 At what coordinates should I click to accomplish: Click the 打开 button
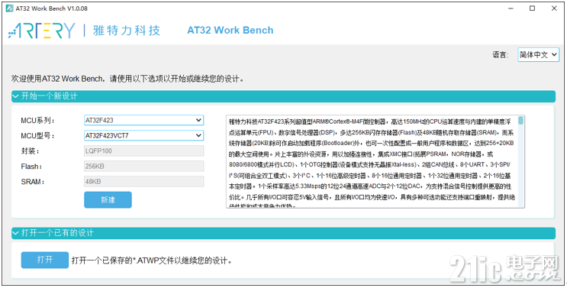point(45,260)
